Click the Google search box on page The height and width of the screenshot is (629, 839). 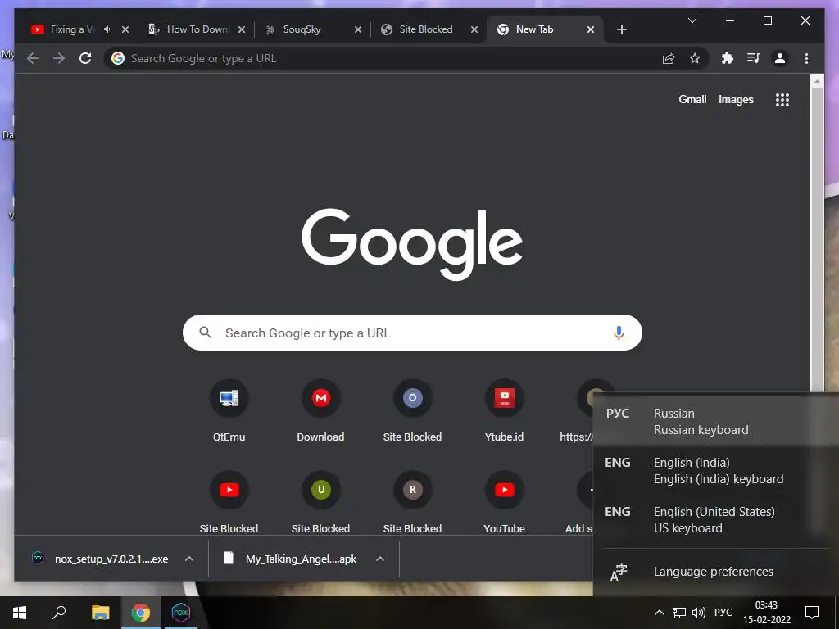(x=412, y=333)
